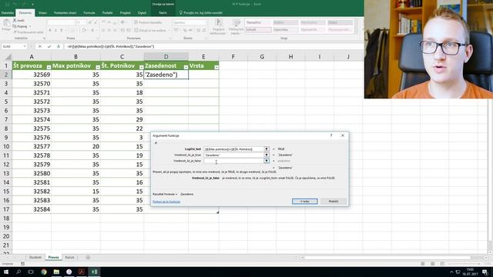Image resolution: width=493 pixels, height=277 pixels.
Task: Select column header D
Action: (x=166, y=57)
